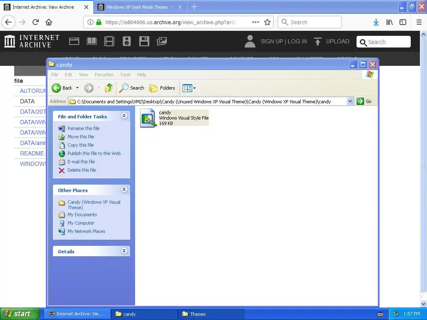Open the Favorites menu

104,75
